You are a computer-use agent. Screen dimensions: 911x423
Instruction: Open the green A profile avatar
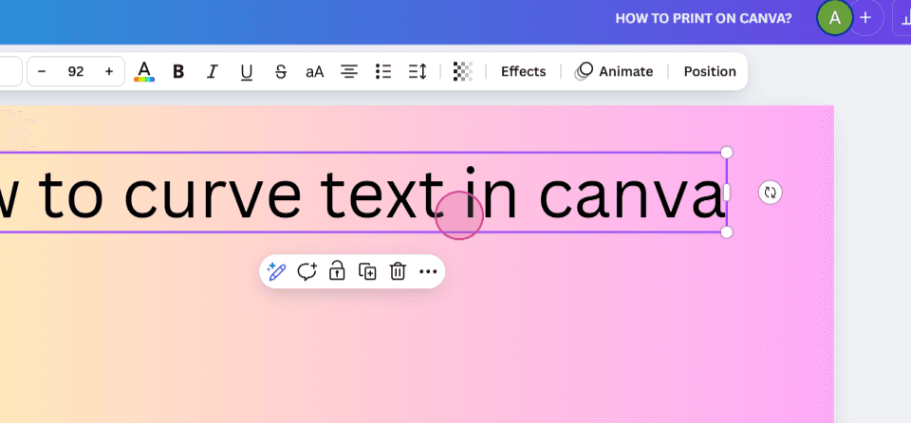pyautogui.click(x=834, y=18)
